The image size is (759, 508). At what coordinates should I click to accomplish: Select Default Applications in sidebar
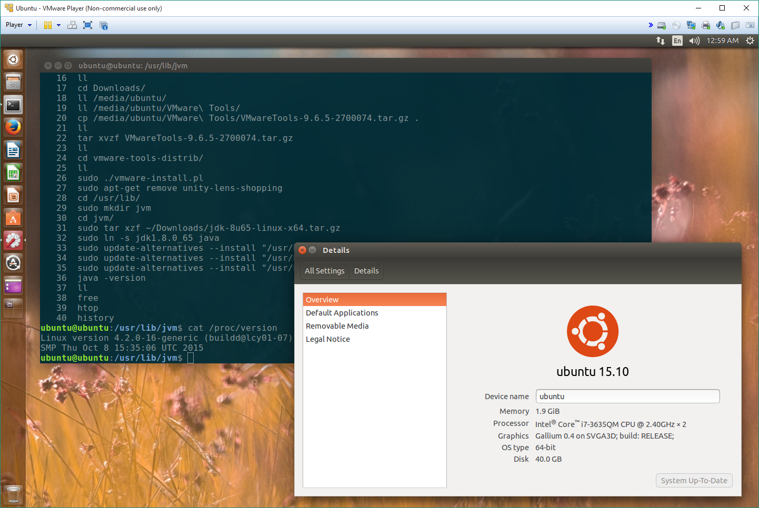click(x=375, y=313)
